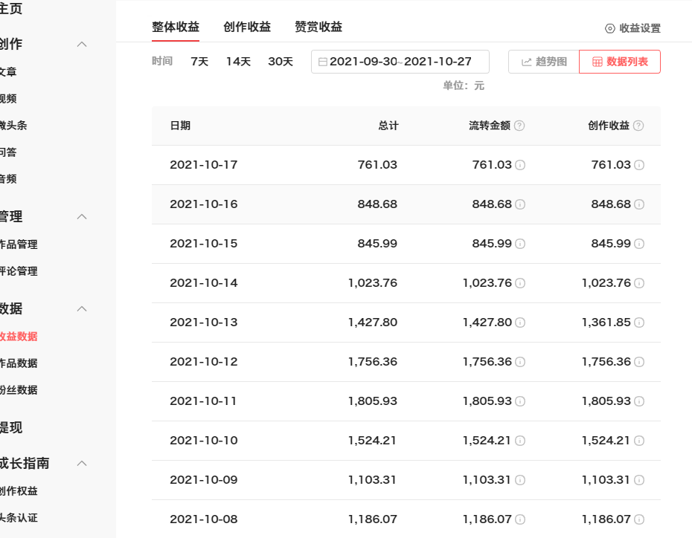Click info icon beside 流转金额 on 2021-10-08 row
The width and height of the screenshot is (692, 538).
click(x=520, y=519)
